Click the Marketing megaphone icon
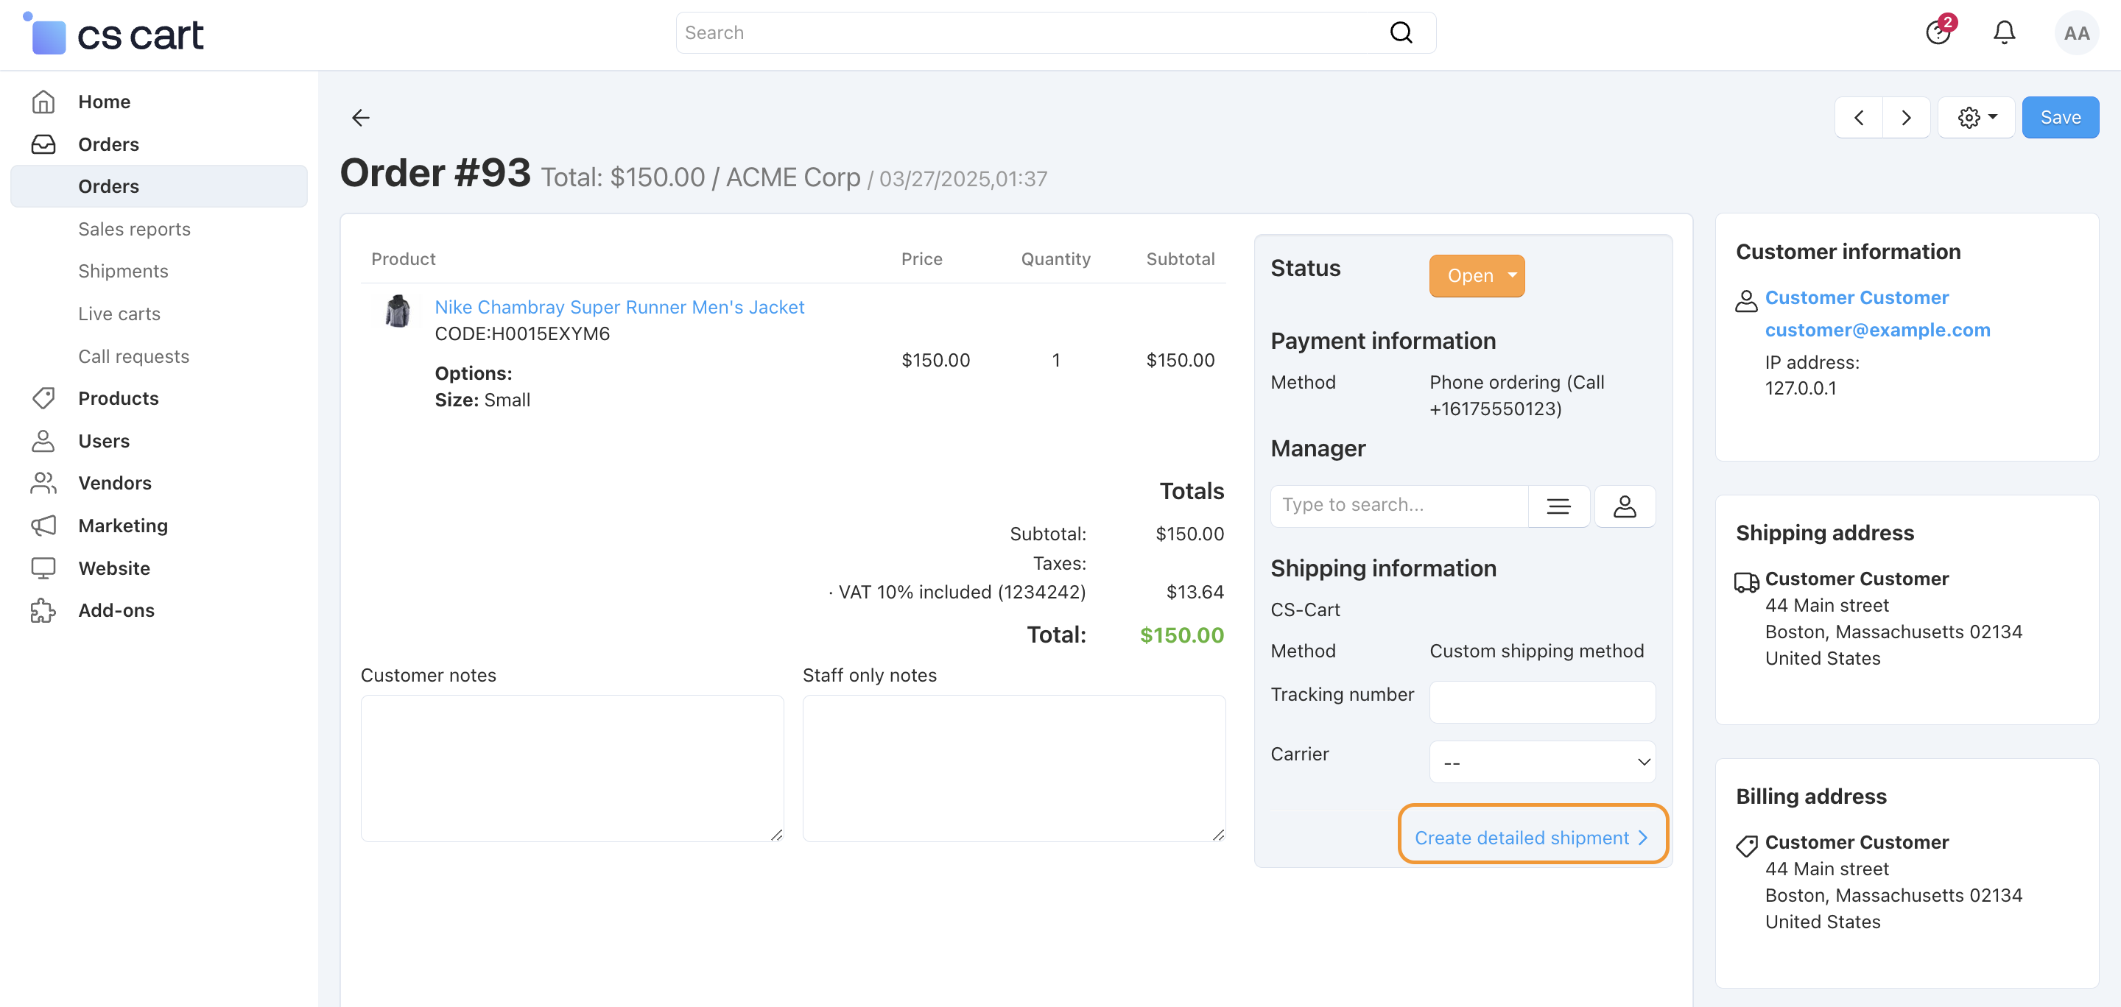This screenshot has width=2121, height=1007. coord(43,526)
